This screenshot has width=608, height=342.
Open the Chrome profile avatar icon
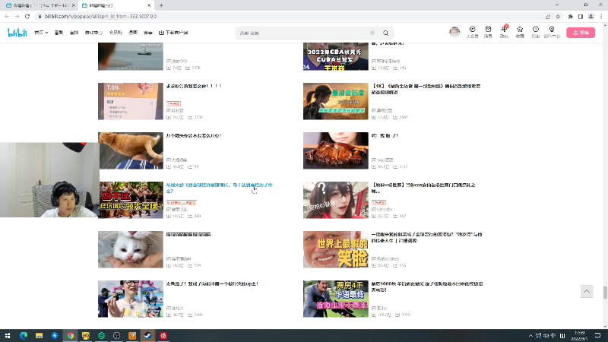pos(591,16)
